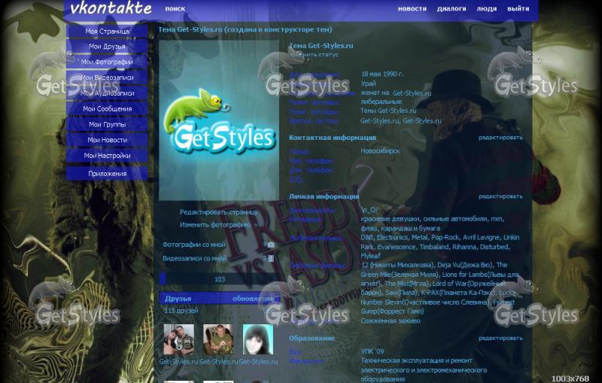Click the Сожжённая заживо link

(391, 321)
